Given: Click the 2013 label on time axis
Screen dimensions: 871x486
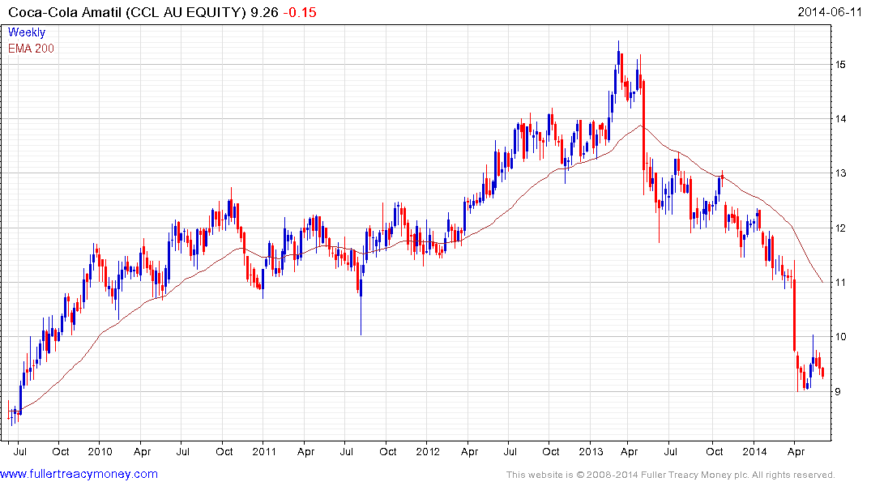Looking at the screenshot, I should 591,451.
